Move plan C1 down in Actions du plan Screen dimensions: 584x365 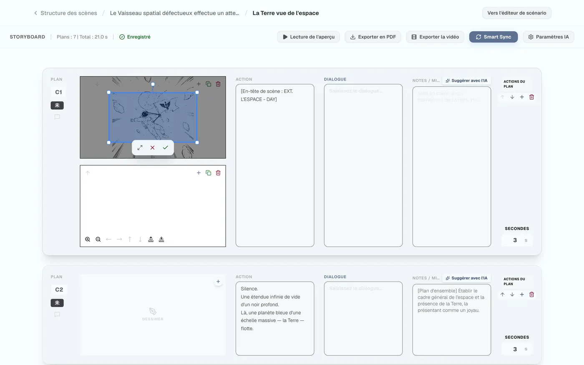point(512,97)
